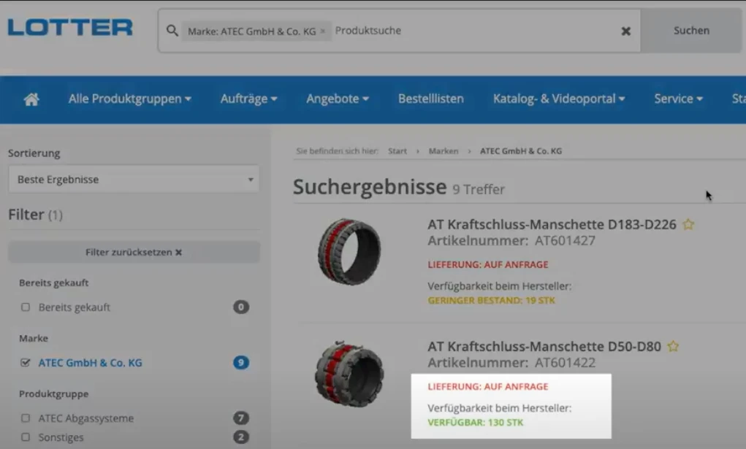Click the count badge 2 for Sonstiges
Image resolution: width=746 pixels, height=449 pixels.
tap(240, 437)
